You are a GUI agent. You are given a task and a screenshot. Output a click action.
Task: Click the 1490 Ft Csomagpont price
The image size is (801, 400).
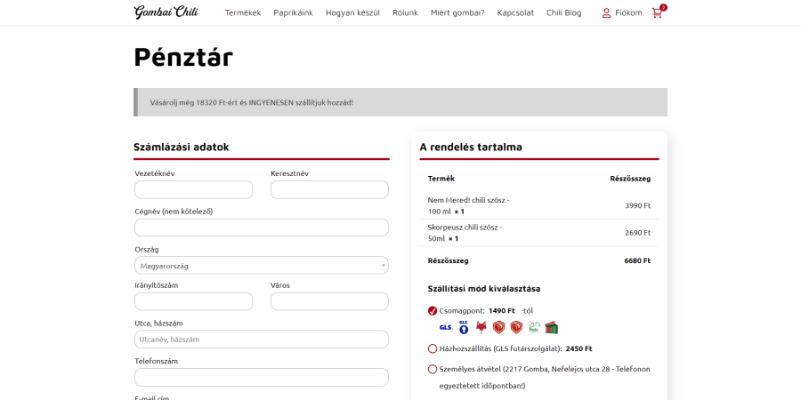click(x=502, y=311)
